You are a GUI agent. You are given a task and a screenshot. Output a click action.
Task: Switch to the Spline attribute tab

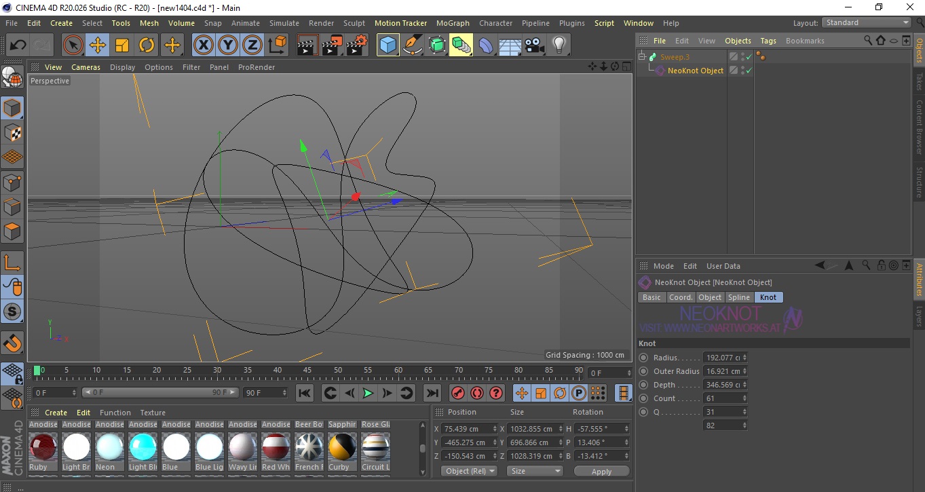[x=738, y=297]
